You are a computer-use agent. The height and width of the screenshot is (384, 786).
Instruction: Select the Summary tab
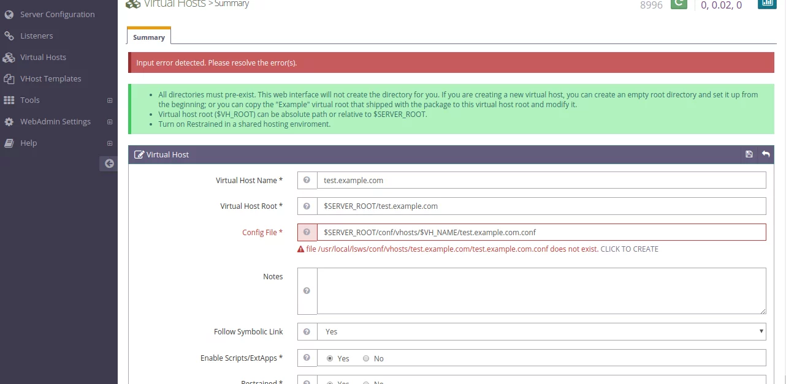149,37
